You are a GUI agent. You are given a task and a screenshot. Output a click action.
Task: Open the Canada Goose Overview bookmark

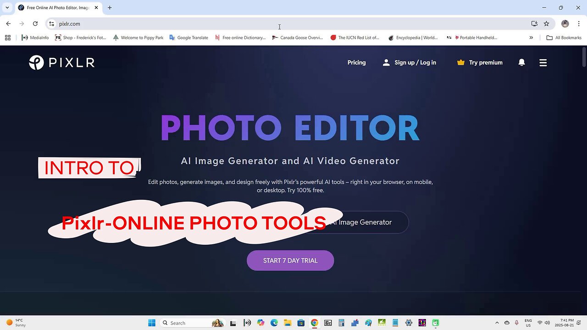tap(298, 38)
